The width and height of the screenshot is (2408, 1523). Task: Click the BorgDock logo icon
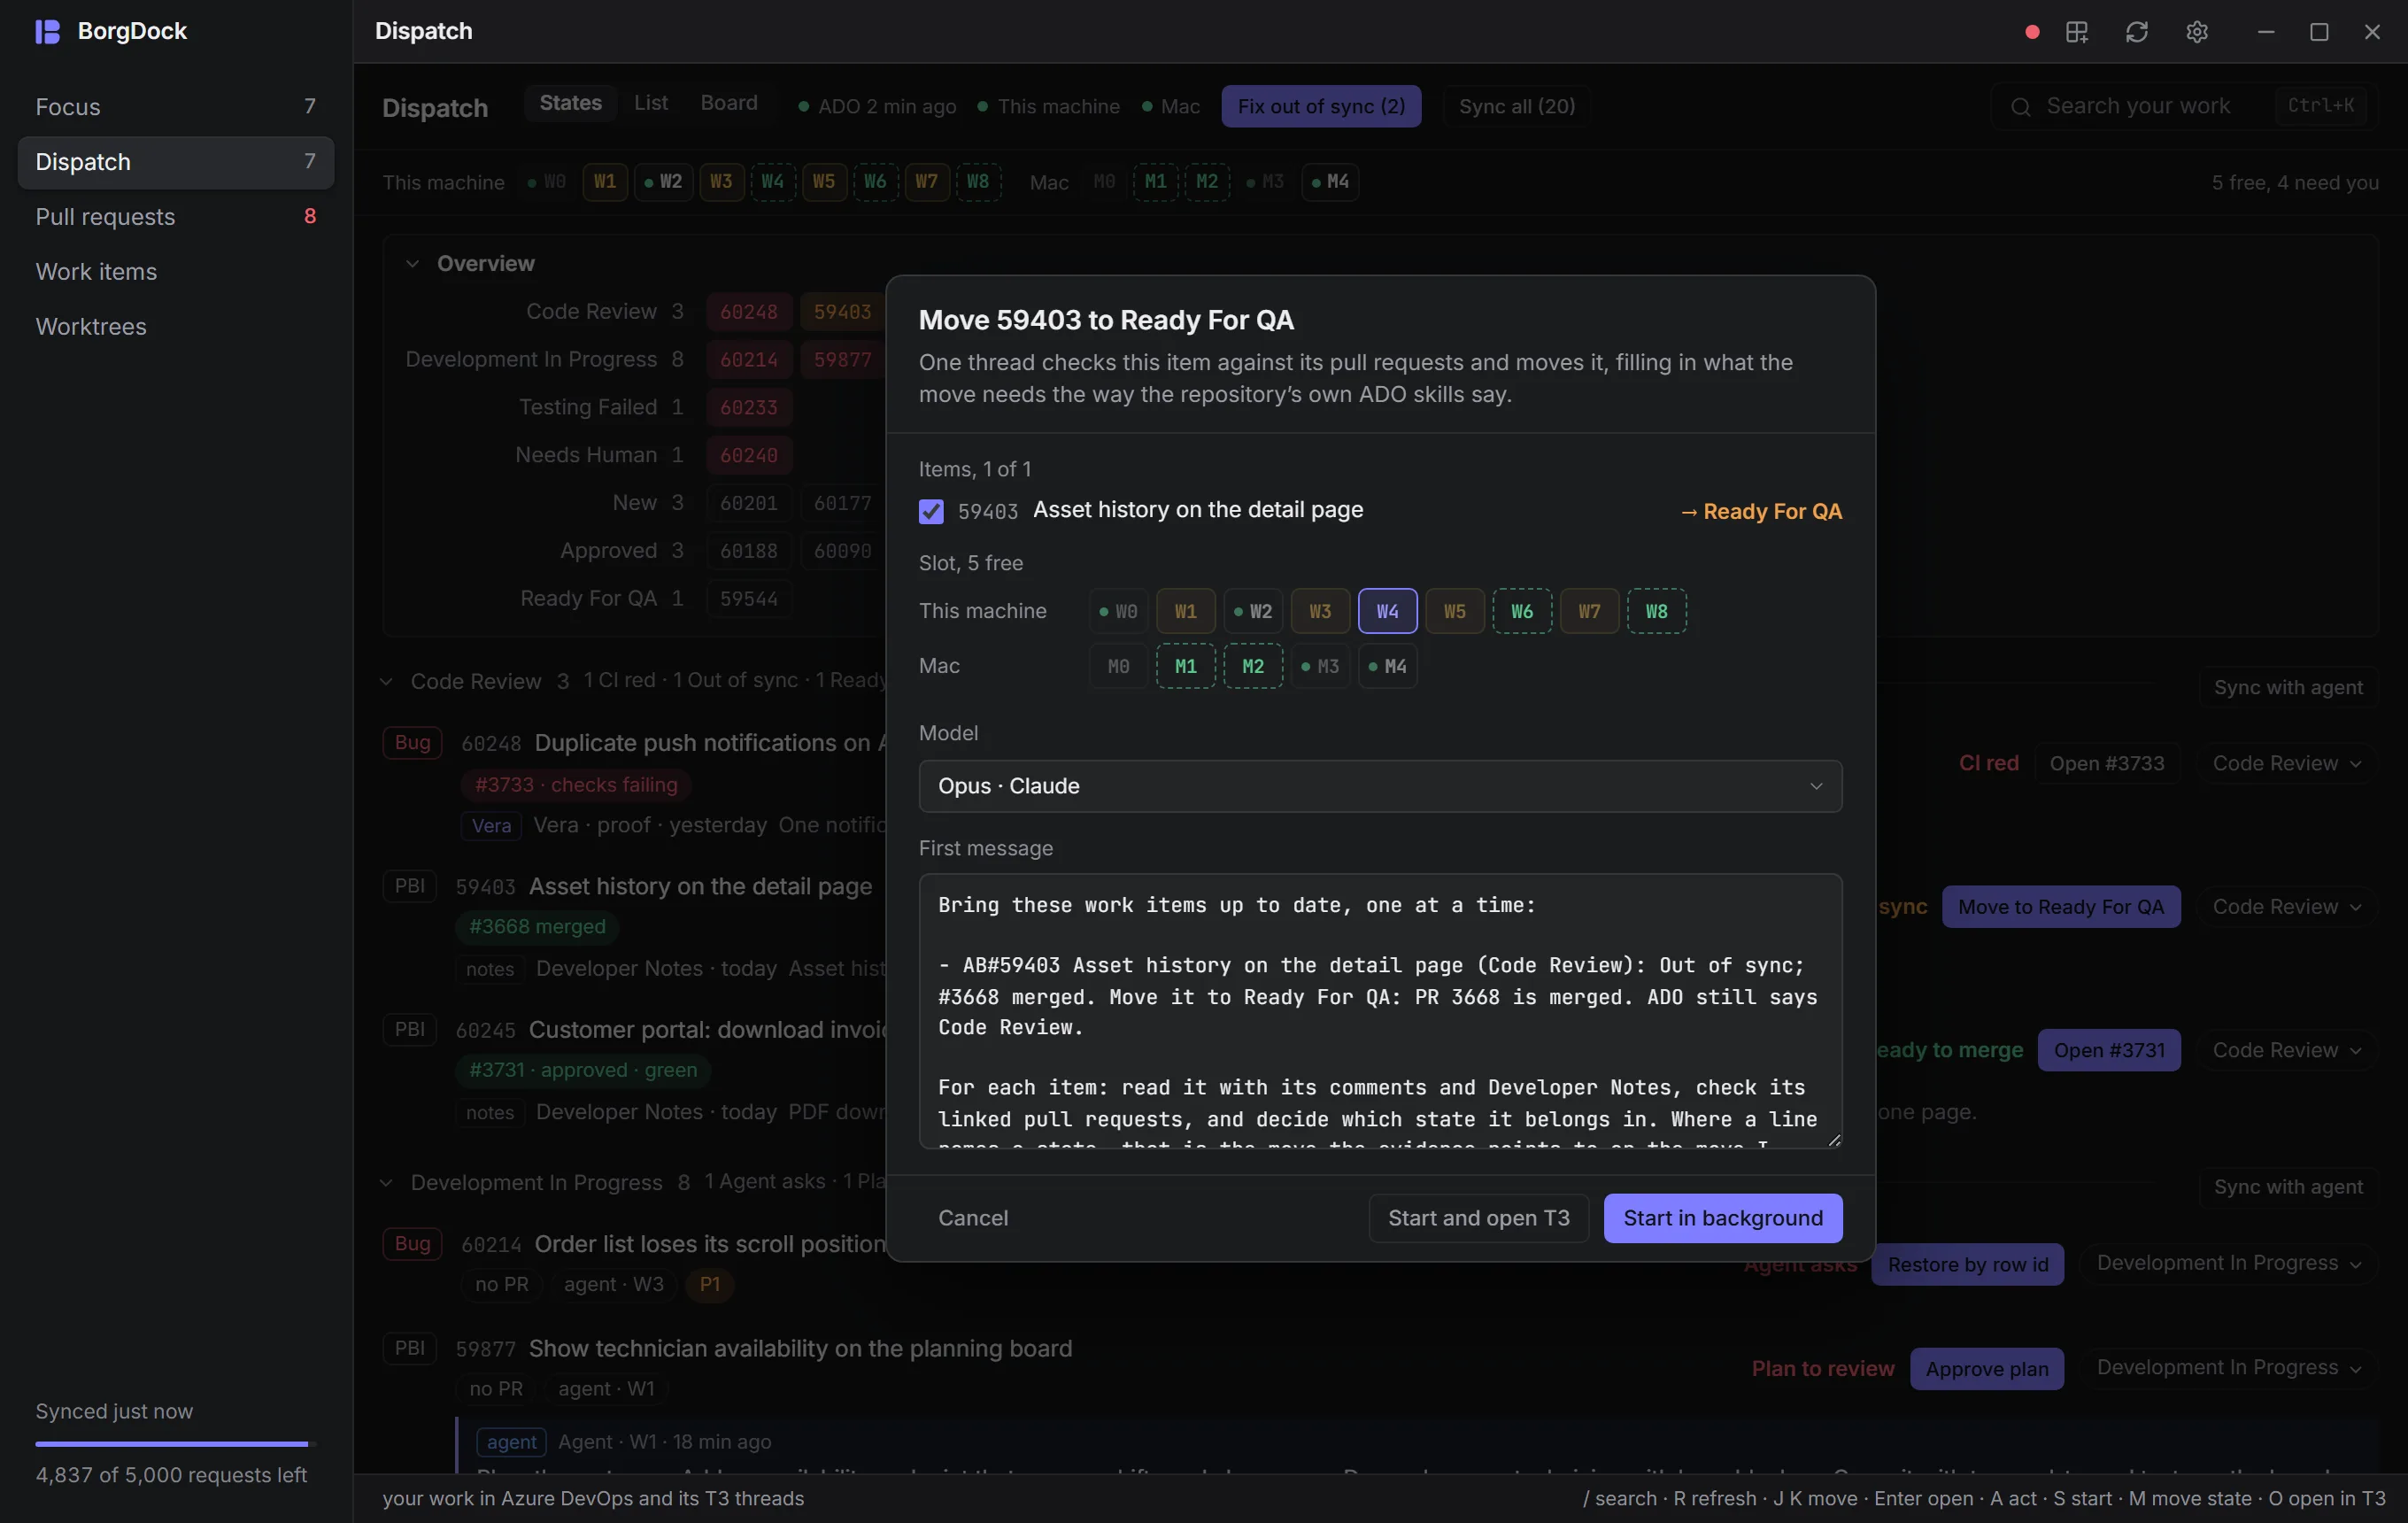[x=47, y=31]
